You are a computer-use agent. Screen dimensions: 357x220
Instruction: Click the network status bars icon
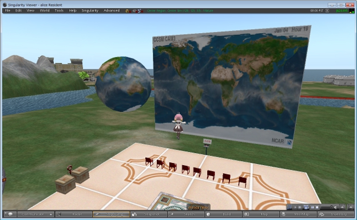pos(352,11)
